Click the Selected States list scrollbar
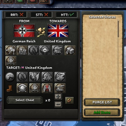The image size is (126, 126). (118, 58)
